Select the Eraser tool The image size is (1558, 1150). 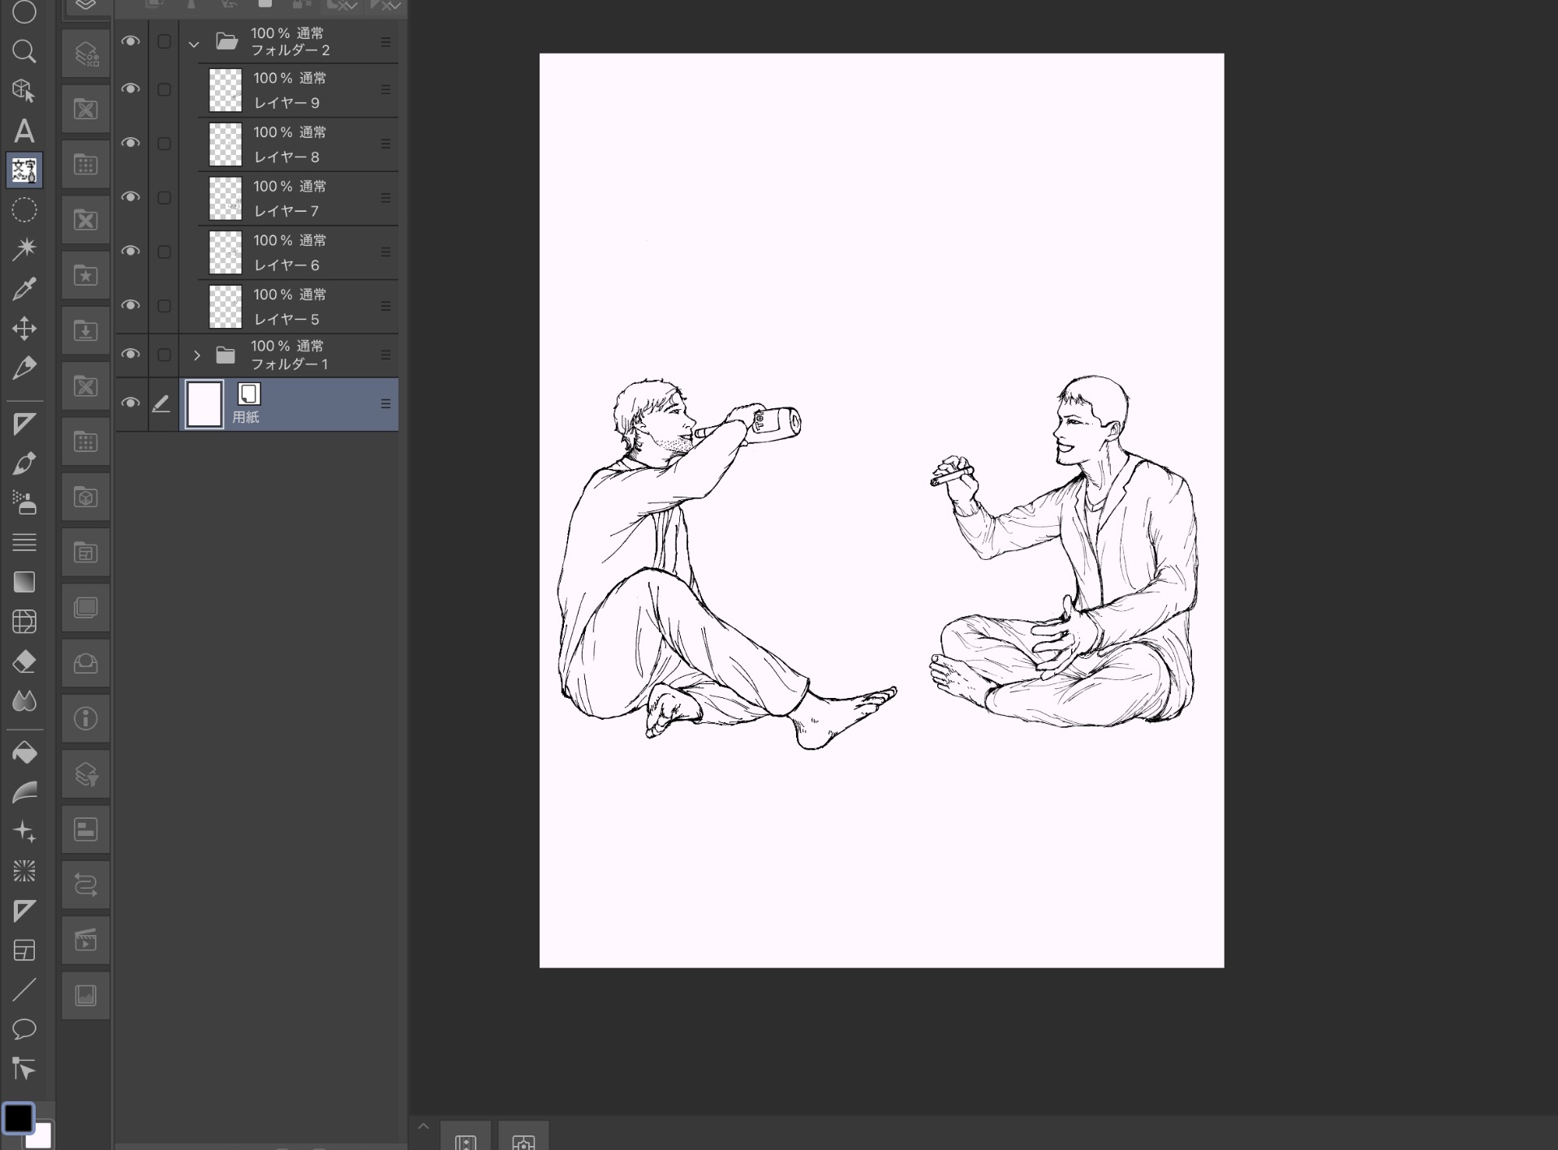pyautogui.click(x=24, y=661)
